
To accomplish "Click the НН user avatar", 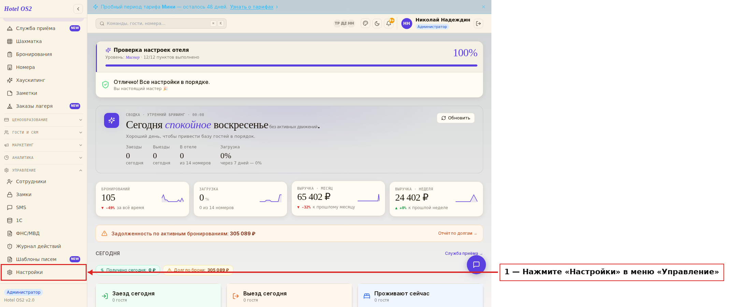I will pos(406,24).
